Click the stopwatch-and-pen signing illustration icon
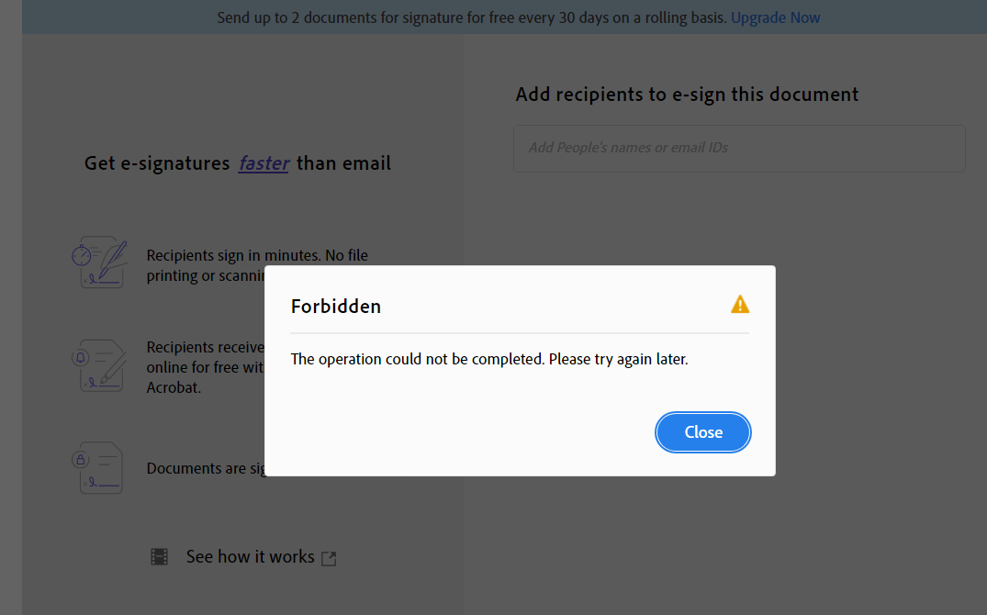Screen dimensions: 987x615 pyautogui.click(x=99, y=263)
